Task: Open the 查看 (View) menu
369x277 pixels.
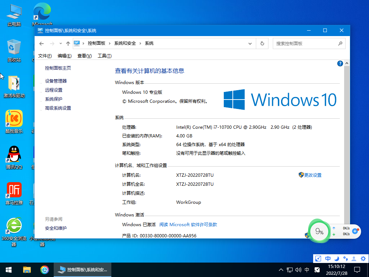Action: click(84, 56)
